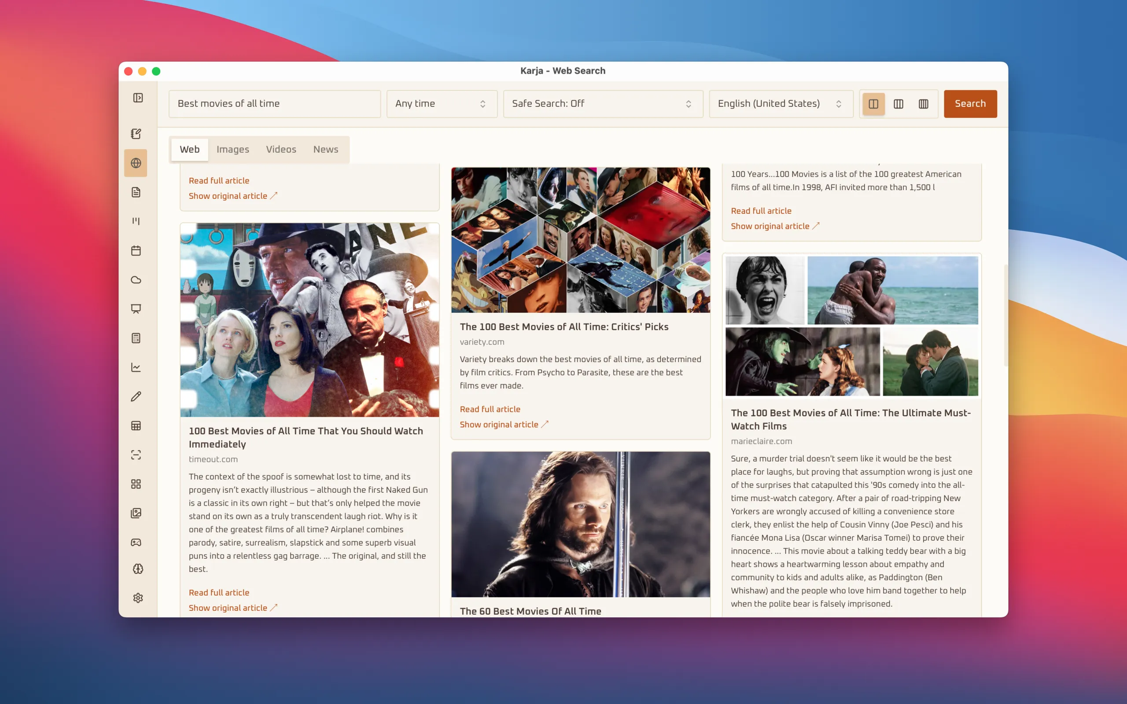Open the notebook editor icon in the sidebar
Viewport: 1127px width, 704px height.
pos(136,134)
